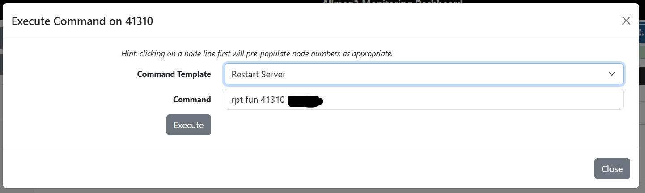Click the chevron arrow in Command Template

[611, 74]
